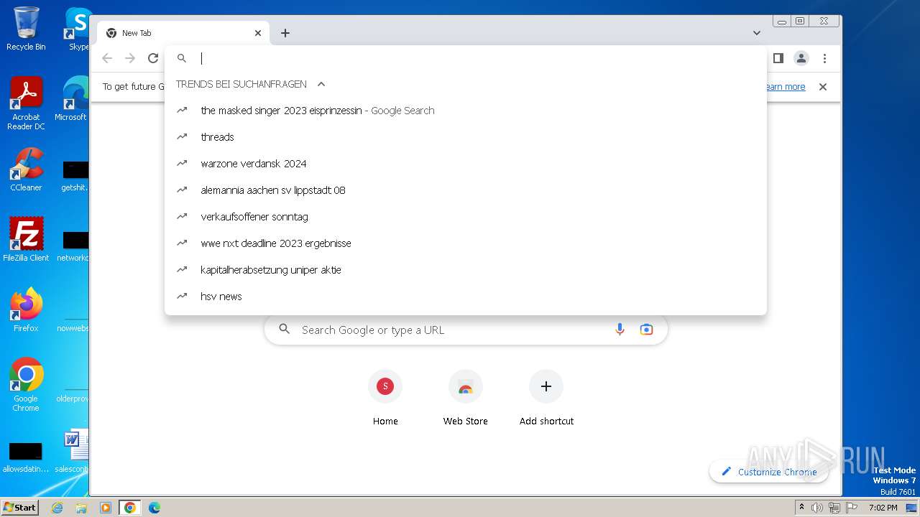
Task: Select suggestion hsv news
Action: (466, 297)
